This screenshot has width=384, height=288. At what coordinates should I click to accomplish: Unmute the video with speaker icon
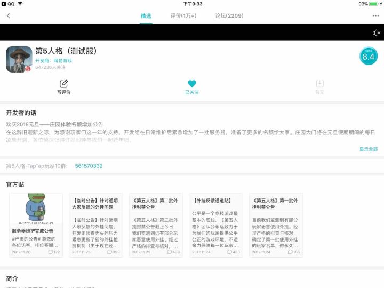[376, 33]
